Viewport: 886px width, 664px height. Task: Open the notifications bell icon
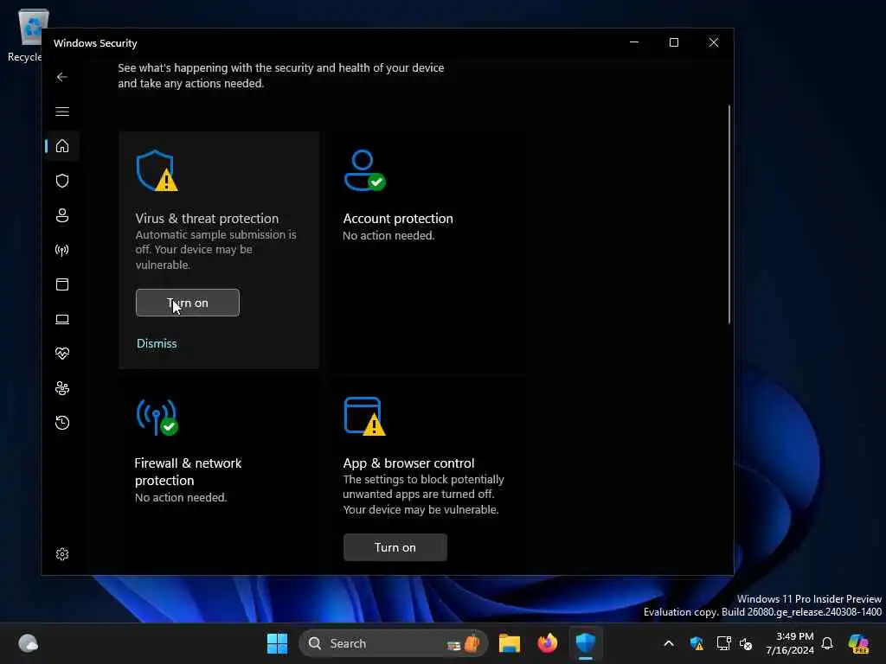point(827,643)
